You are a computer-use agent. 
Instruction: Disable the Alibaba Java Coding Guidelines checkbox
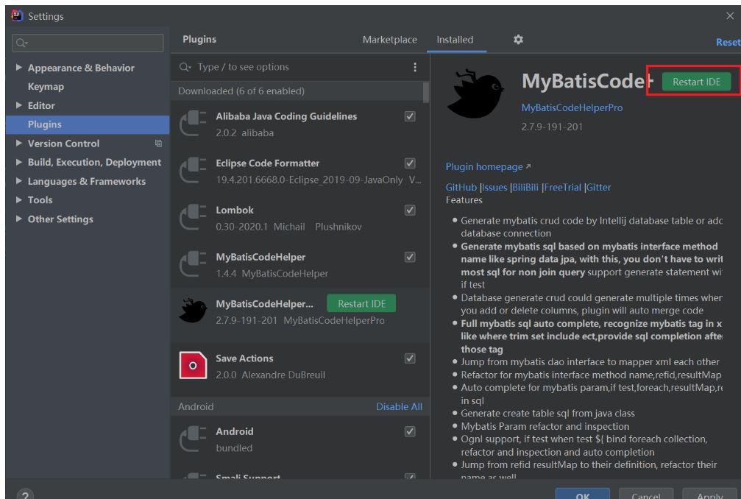click(x=410, y=116)
